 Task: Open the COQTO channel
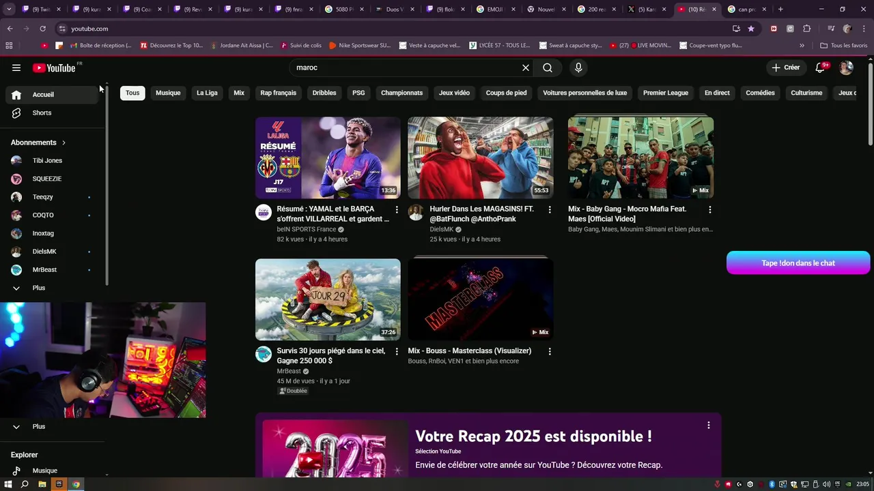[53, 215]
